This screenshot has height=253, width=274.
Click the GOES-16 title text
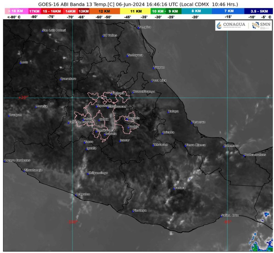(x=137, y=4)
